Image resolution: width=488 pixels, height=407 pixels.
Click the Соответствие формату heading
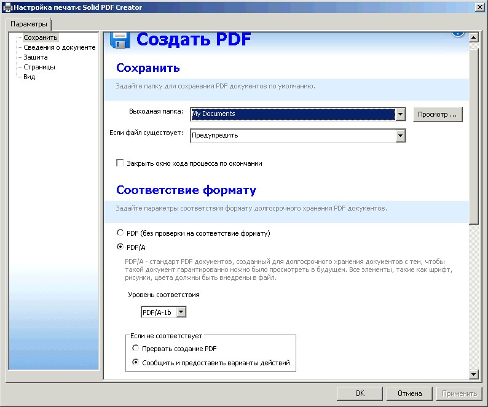186,190
